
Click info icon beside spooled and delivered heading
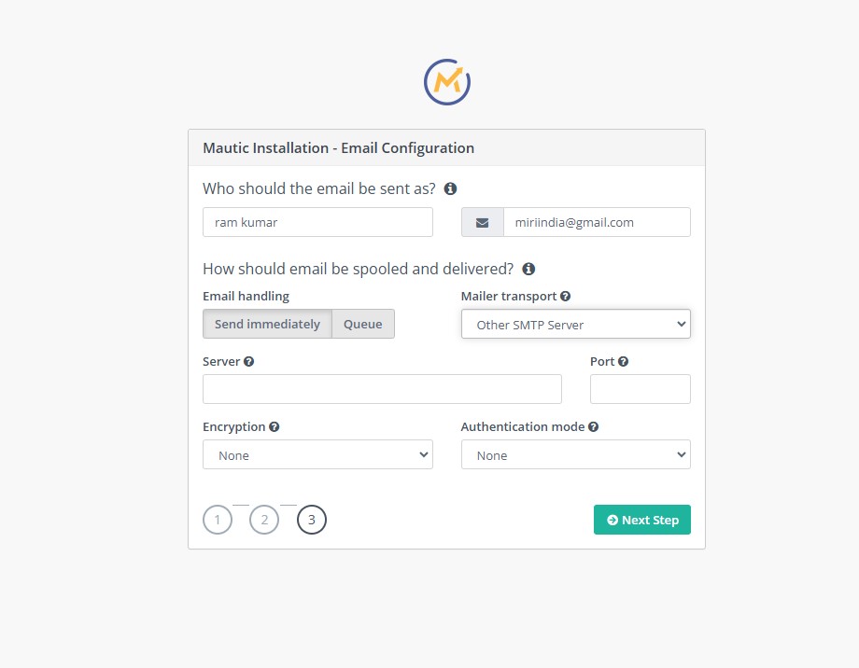coord(528,269)
